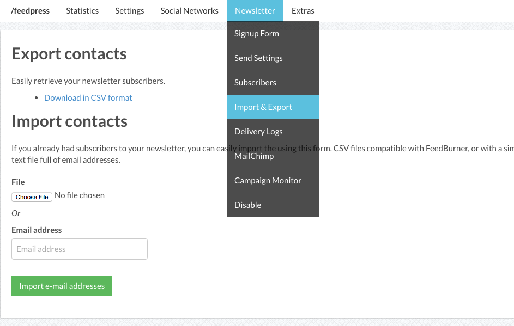This screenshot has width=514, height=326.
Task: Select Signup Form from Newsletter menu
Action: pyautogui.click(x=257, y=34)
